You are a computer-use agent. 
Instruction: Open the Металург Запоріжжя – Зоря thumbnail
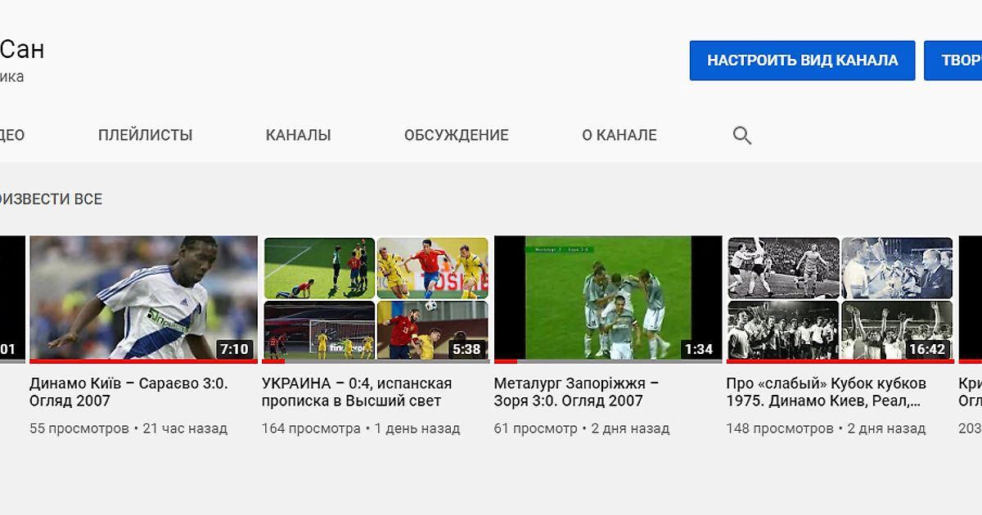pos(607,298)
